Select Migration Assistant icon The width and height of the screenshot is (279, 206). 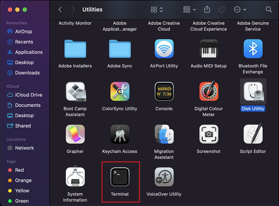(x=164, y=134)
